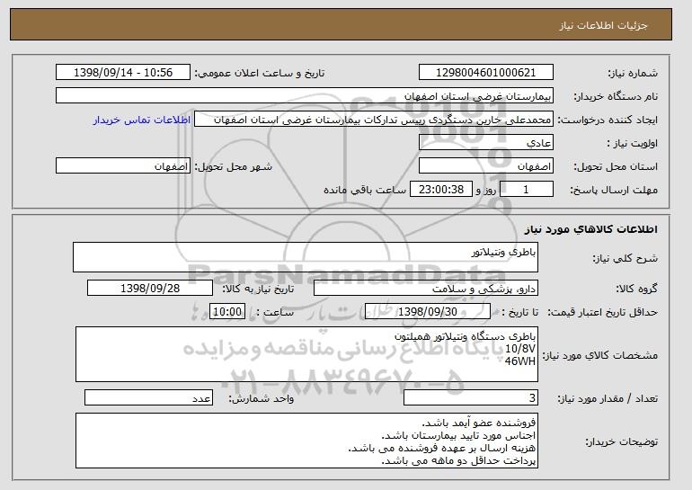692x490 pixels.
Task: Click the label شهر محل تحویل
Action: 234,166
